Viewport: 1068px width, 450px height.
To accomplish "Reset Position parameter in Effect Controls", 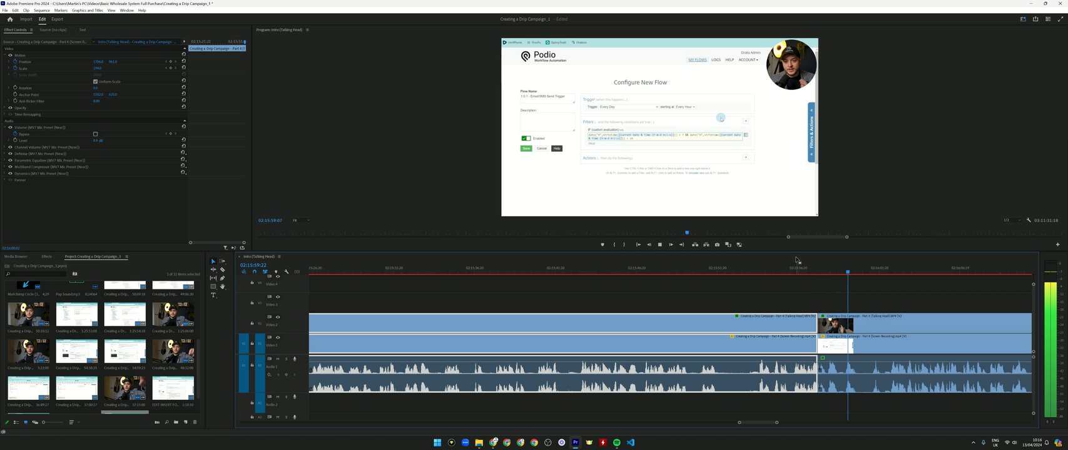I will (x=183, y=61).
